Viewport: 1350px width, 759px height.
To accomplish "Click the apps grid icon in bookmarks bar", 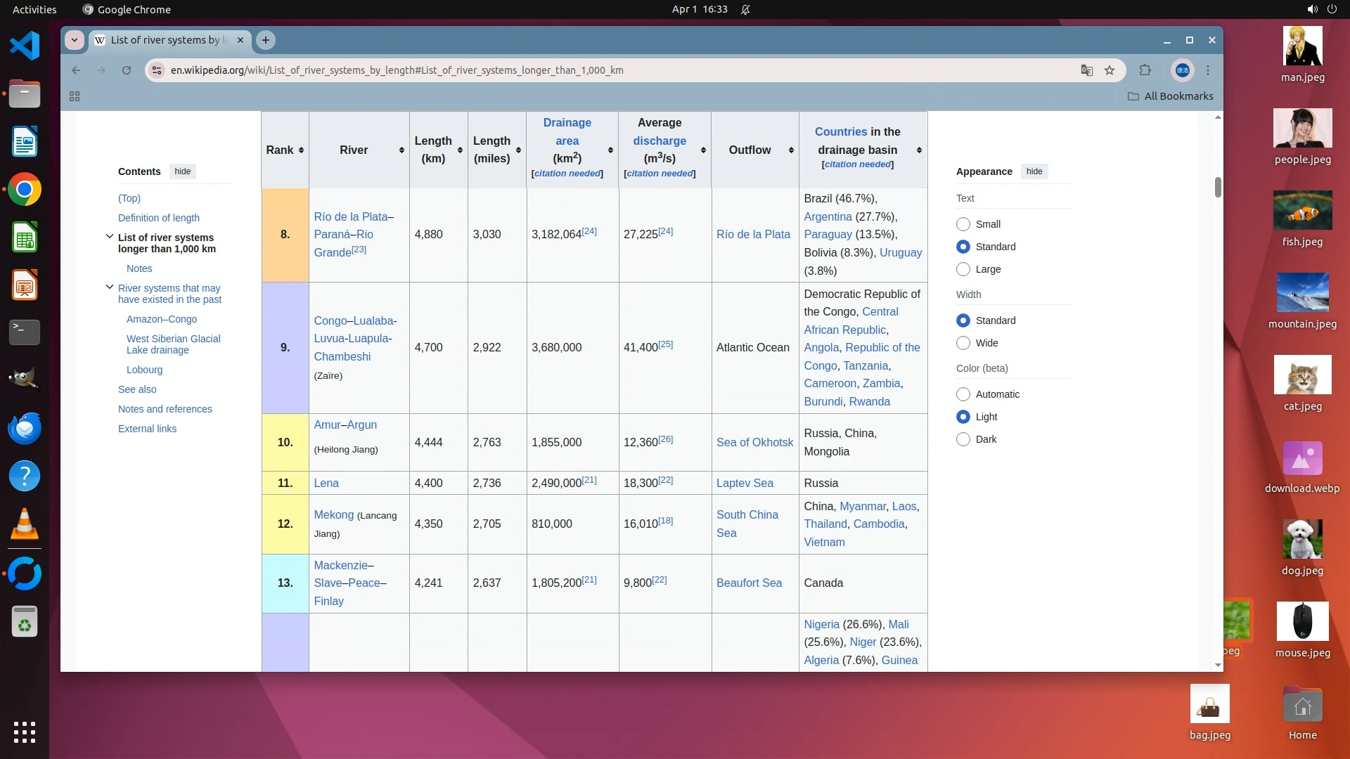I will pyautogui.click(x=75, y=96).
